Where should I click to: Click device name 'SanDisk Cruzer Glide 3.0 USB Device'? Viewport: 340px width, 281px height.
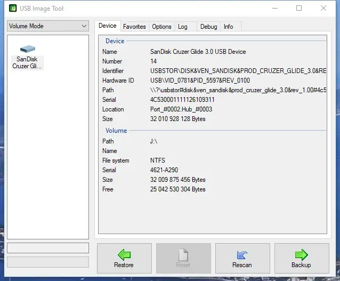coord(198,52)
